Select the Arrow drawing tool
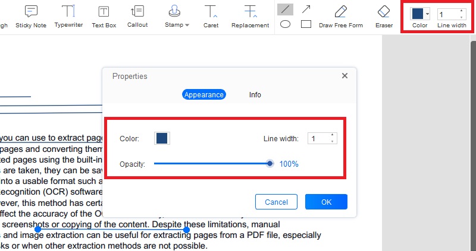 pos(306,9)
